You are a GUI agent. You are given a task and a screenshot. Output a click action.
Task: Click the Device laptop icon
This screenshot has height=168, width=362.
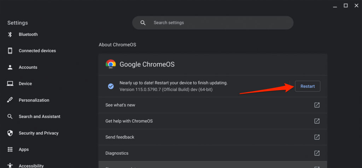click(10, 84)
